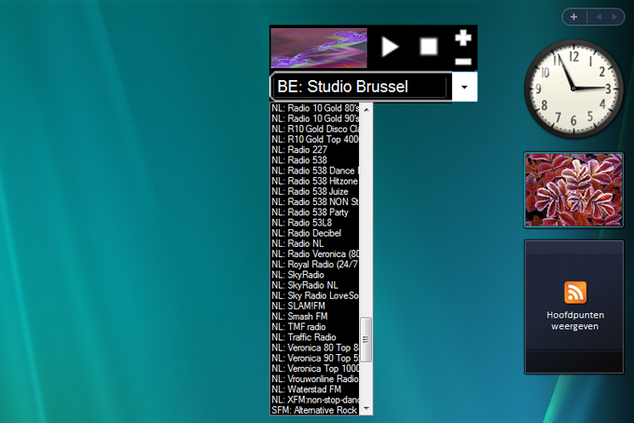Viewport: 634px width, 423px height.
Task: Click the orange RSS feed icon
Action: tap(575, 293)
